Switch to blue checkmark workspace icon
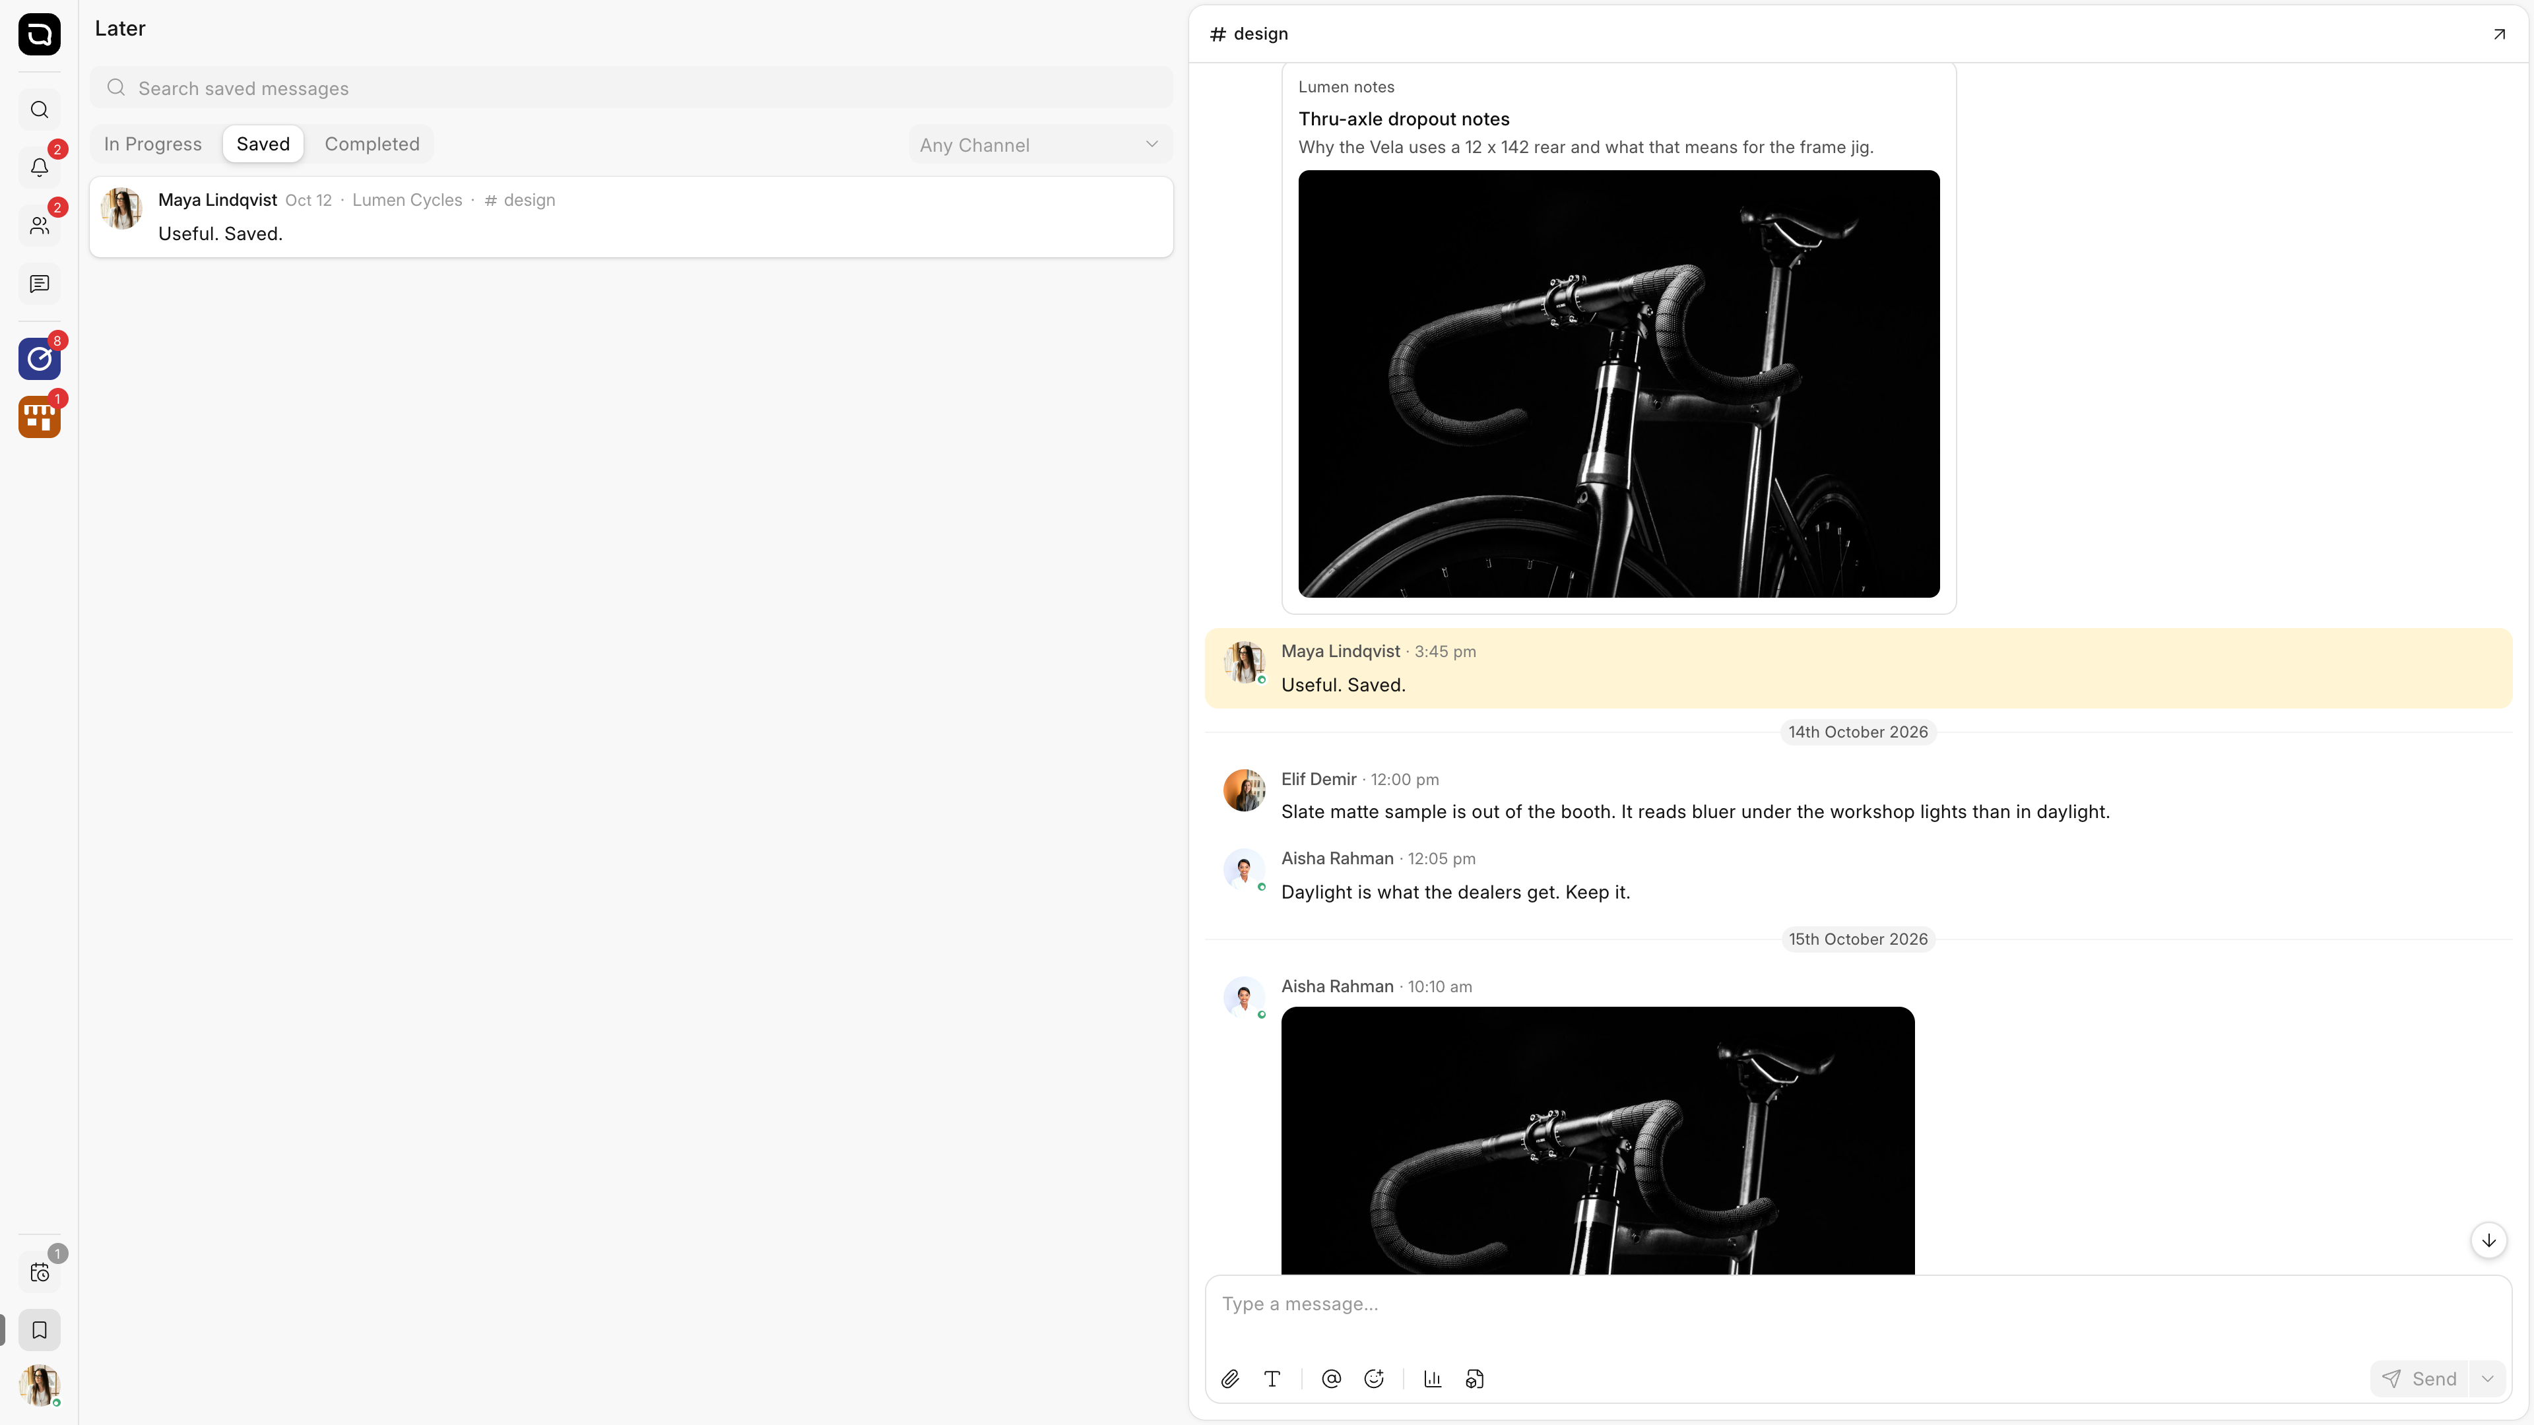 pyautogui.click(x=40, y=359)
